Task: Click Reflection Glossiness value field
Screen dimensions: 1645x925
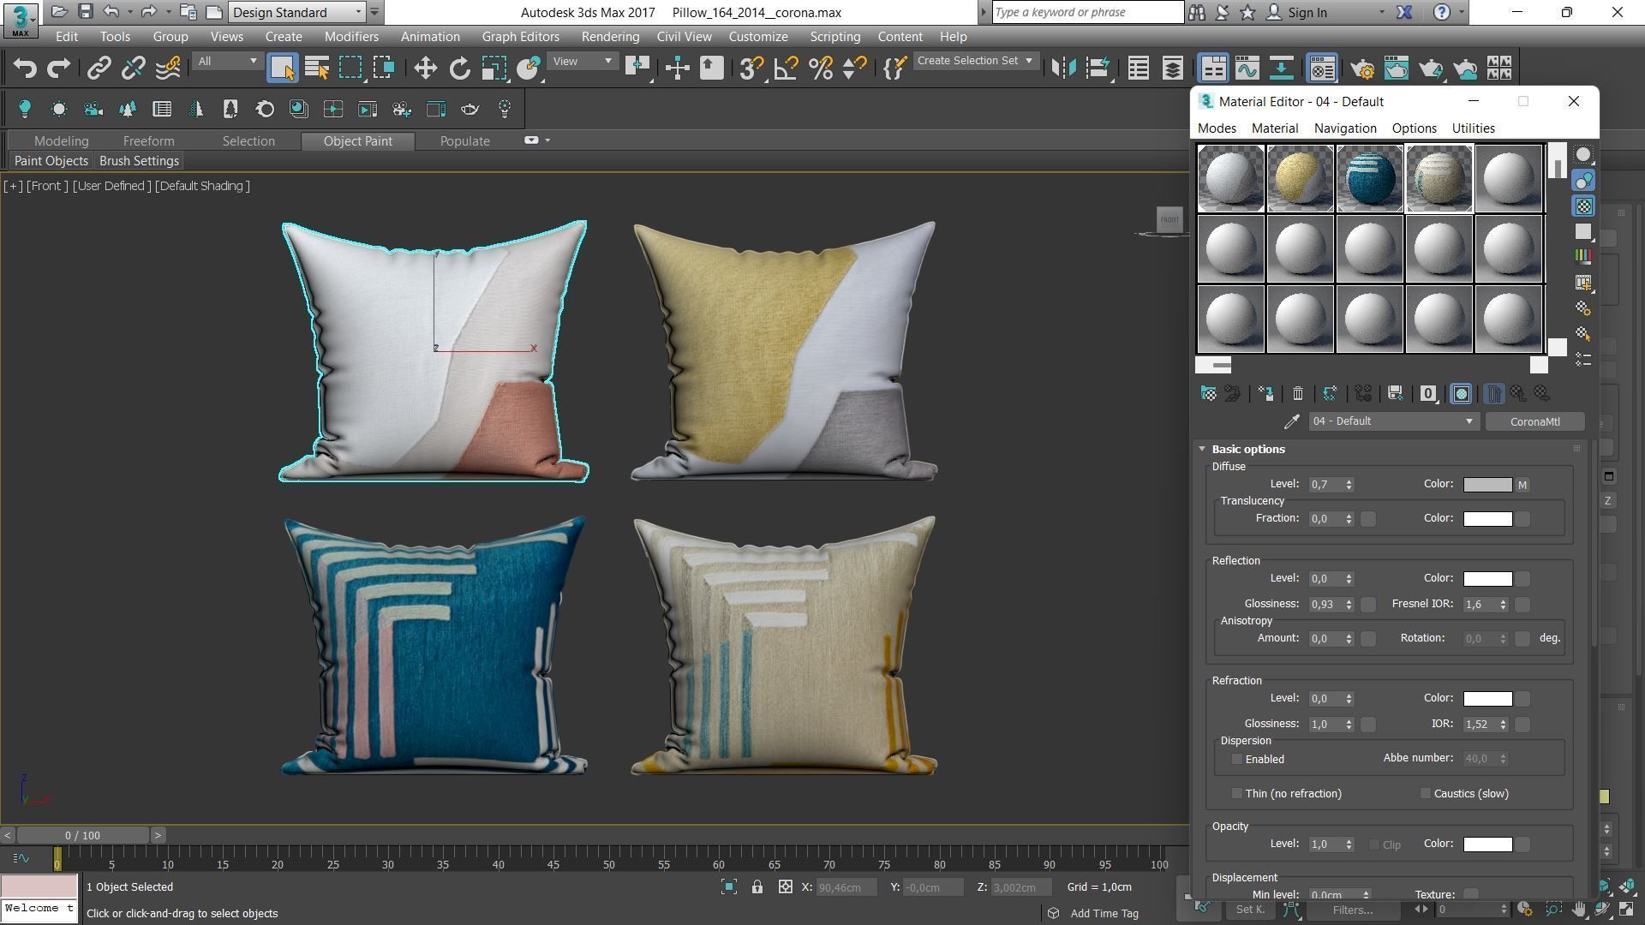Action: (1325, 605)
